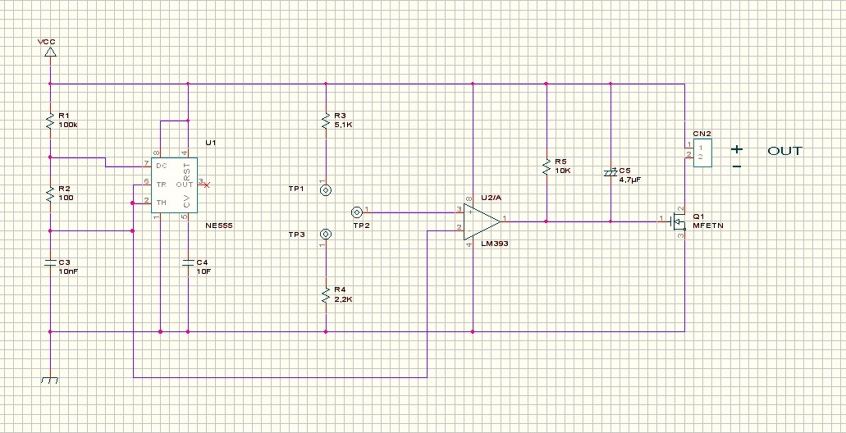
Task: Click the TR pin label inside U1
Action: click(x=161, y=185)
